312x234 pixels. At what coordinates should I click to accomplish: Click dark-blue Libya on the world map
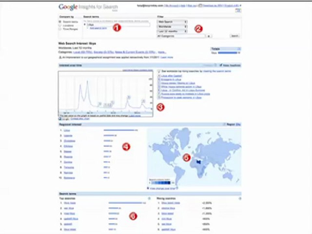(x=198, y=162)
